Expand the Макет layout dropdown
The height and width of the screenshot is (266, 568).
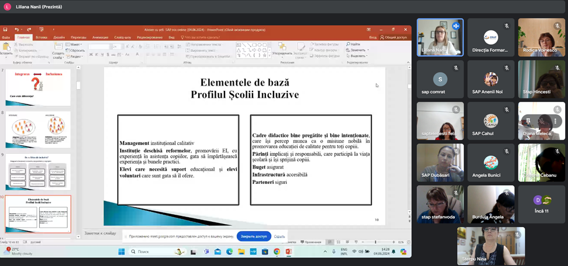point(73,44)
